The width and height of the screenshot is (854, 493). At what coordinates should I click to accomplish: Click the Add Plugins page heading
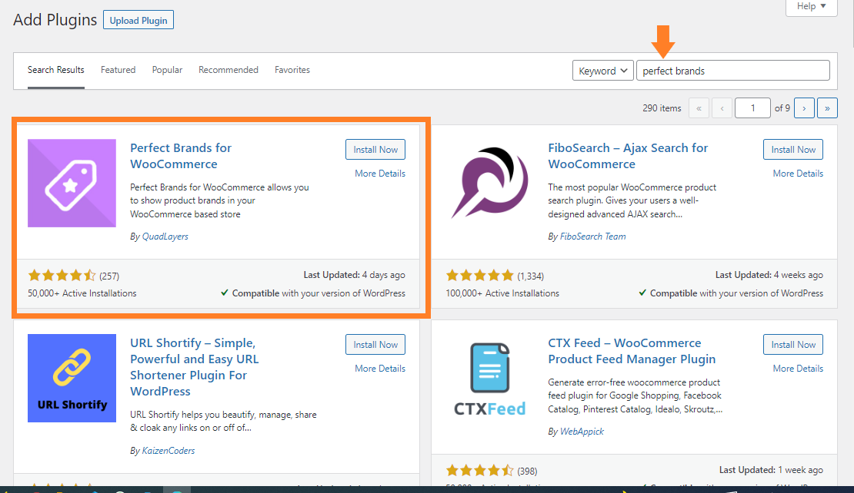click(x=55, y=20)
